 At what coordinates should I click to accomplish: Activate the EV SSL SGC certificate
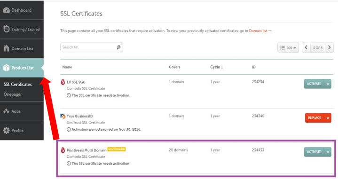pos(314,84)
